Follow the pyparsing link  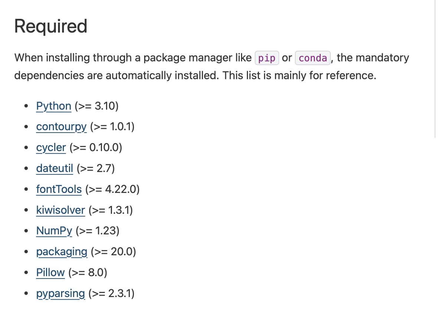[x=60, y=293]
